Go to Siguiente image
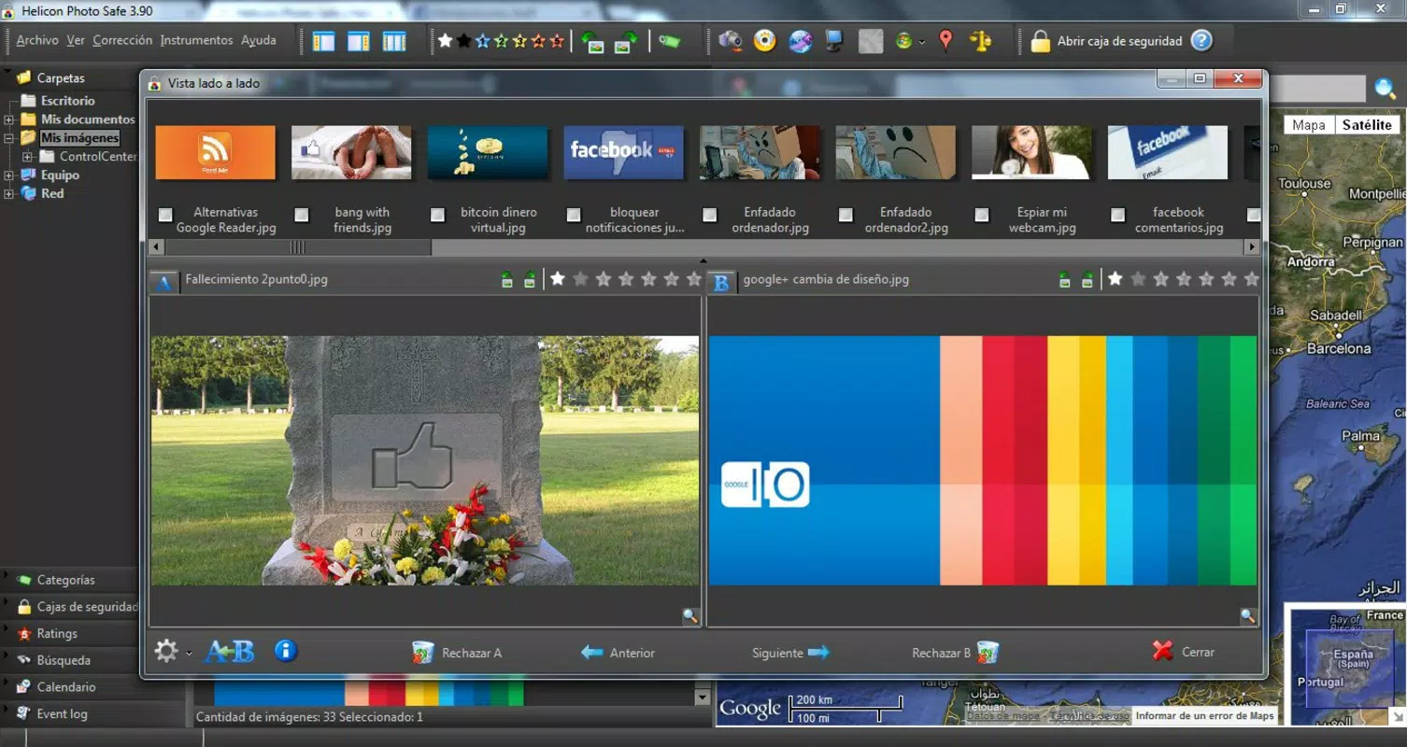The width and height of the screenshot is (1407, 747). (790, 653)
